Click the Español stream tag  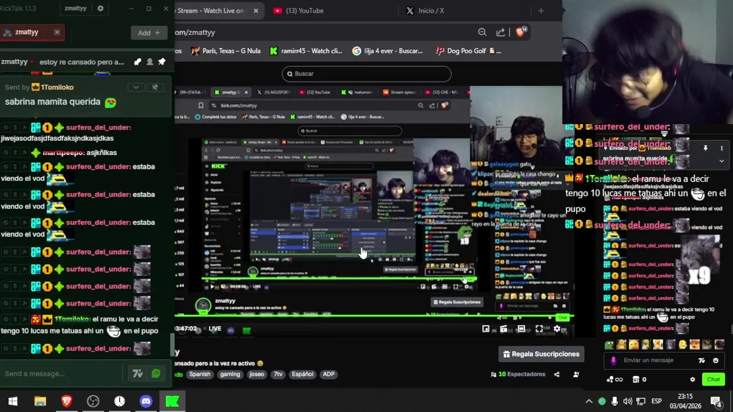[x=302, y=374]
